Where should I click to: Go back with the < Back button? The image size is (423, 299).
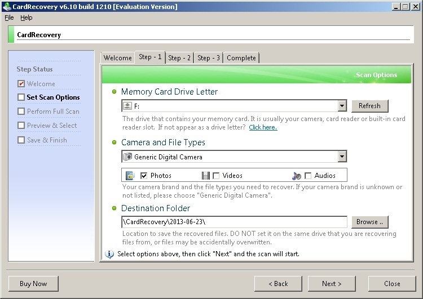tap(278, 284)
